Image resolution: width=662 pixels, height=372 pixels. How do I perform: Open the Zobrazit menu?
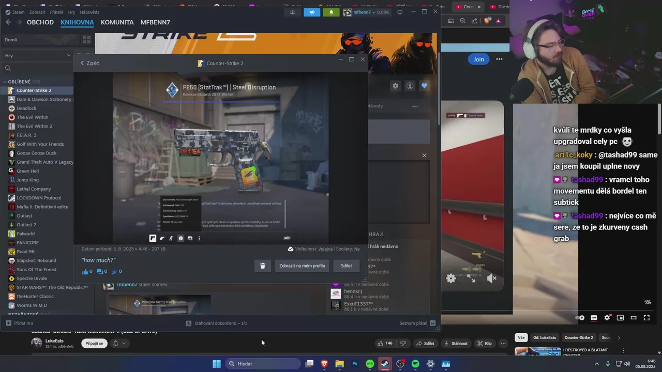tap(37, 12)
